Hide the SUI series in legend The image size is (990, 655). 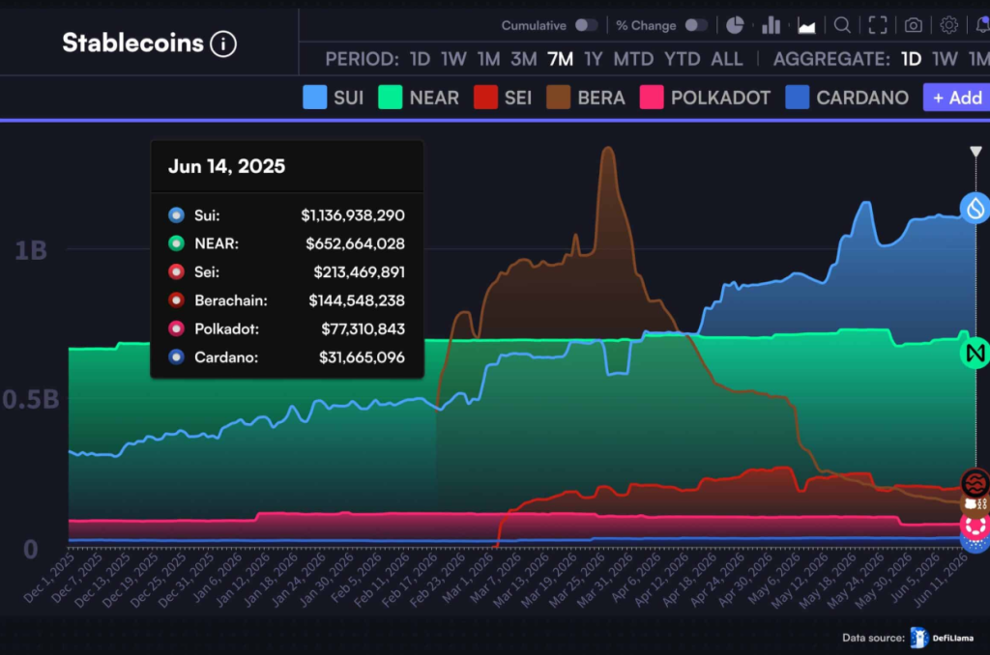click(x=334, y=98)
